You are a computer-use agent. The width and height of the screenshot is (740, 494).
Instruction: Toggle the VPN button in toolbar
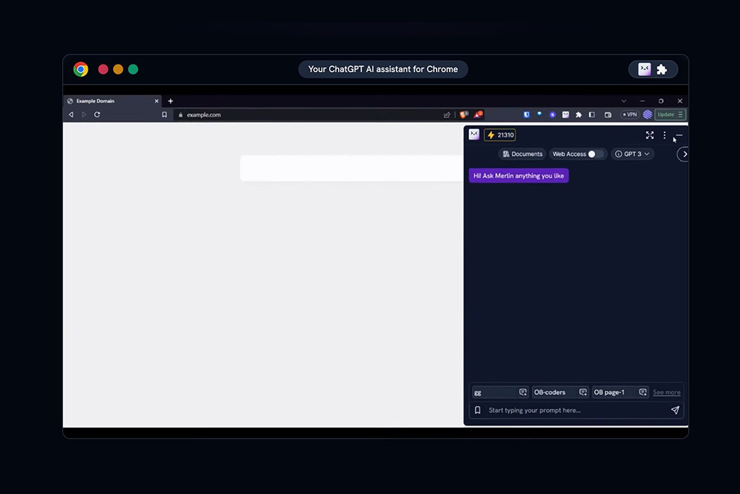629,114
